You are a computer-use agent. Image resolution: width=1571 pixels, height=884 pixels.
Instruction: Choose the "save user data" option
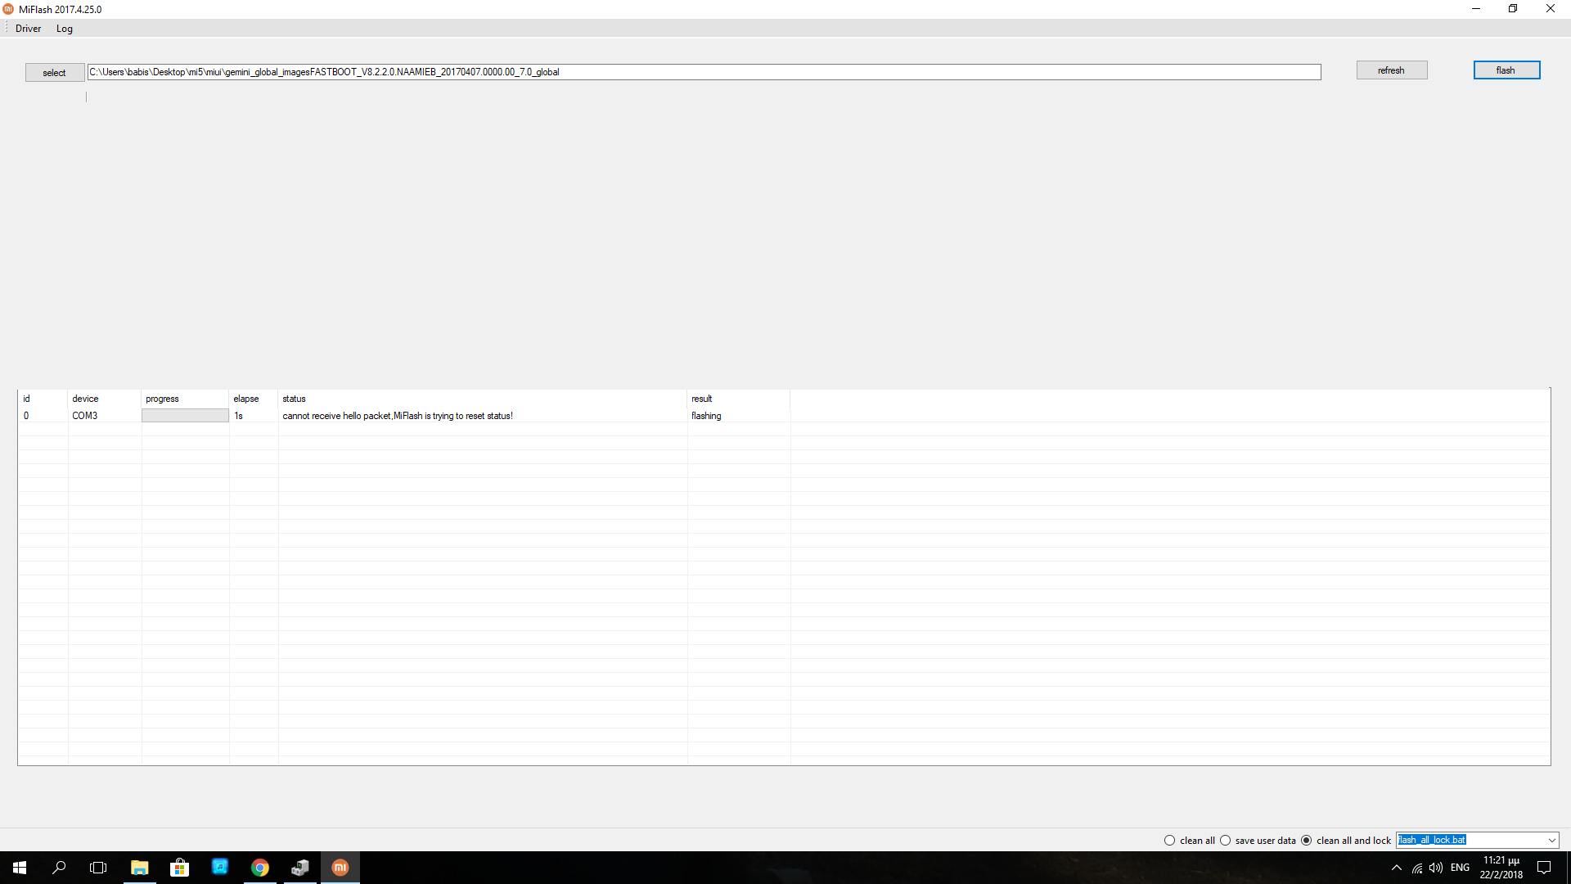pyautogui.click(x=1226, y=841)
